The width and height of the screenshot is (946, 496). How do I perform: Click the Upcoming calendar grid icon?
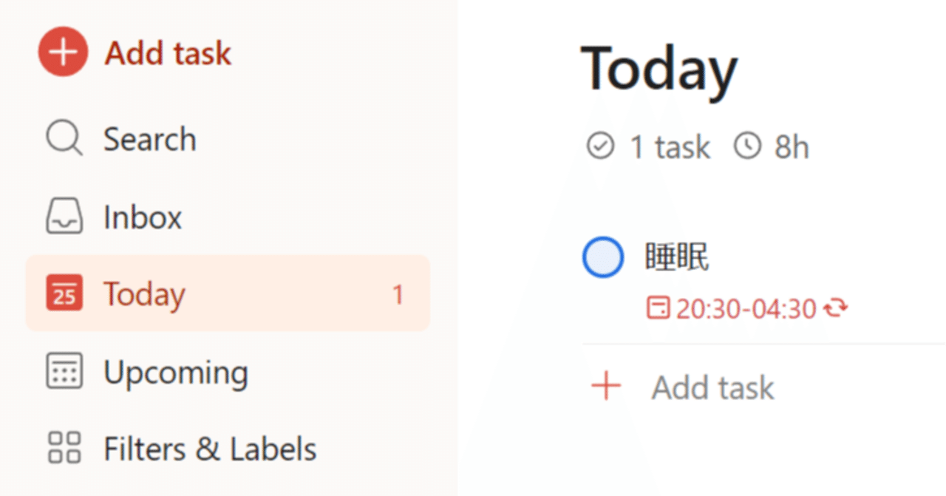click(x=64, y=372)
